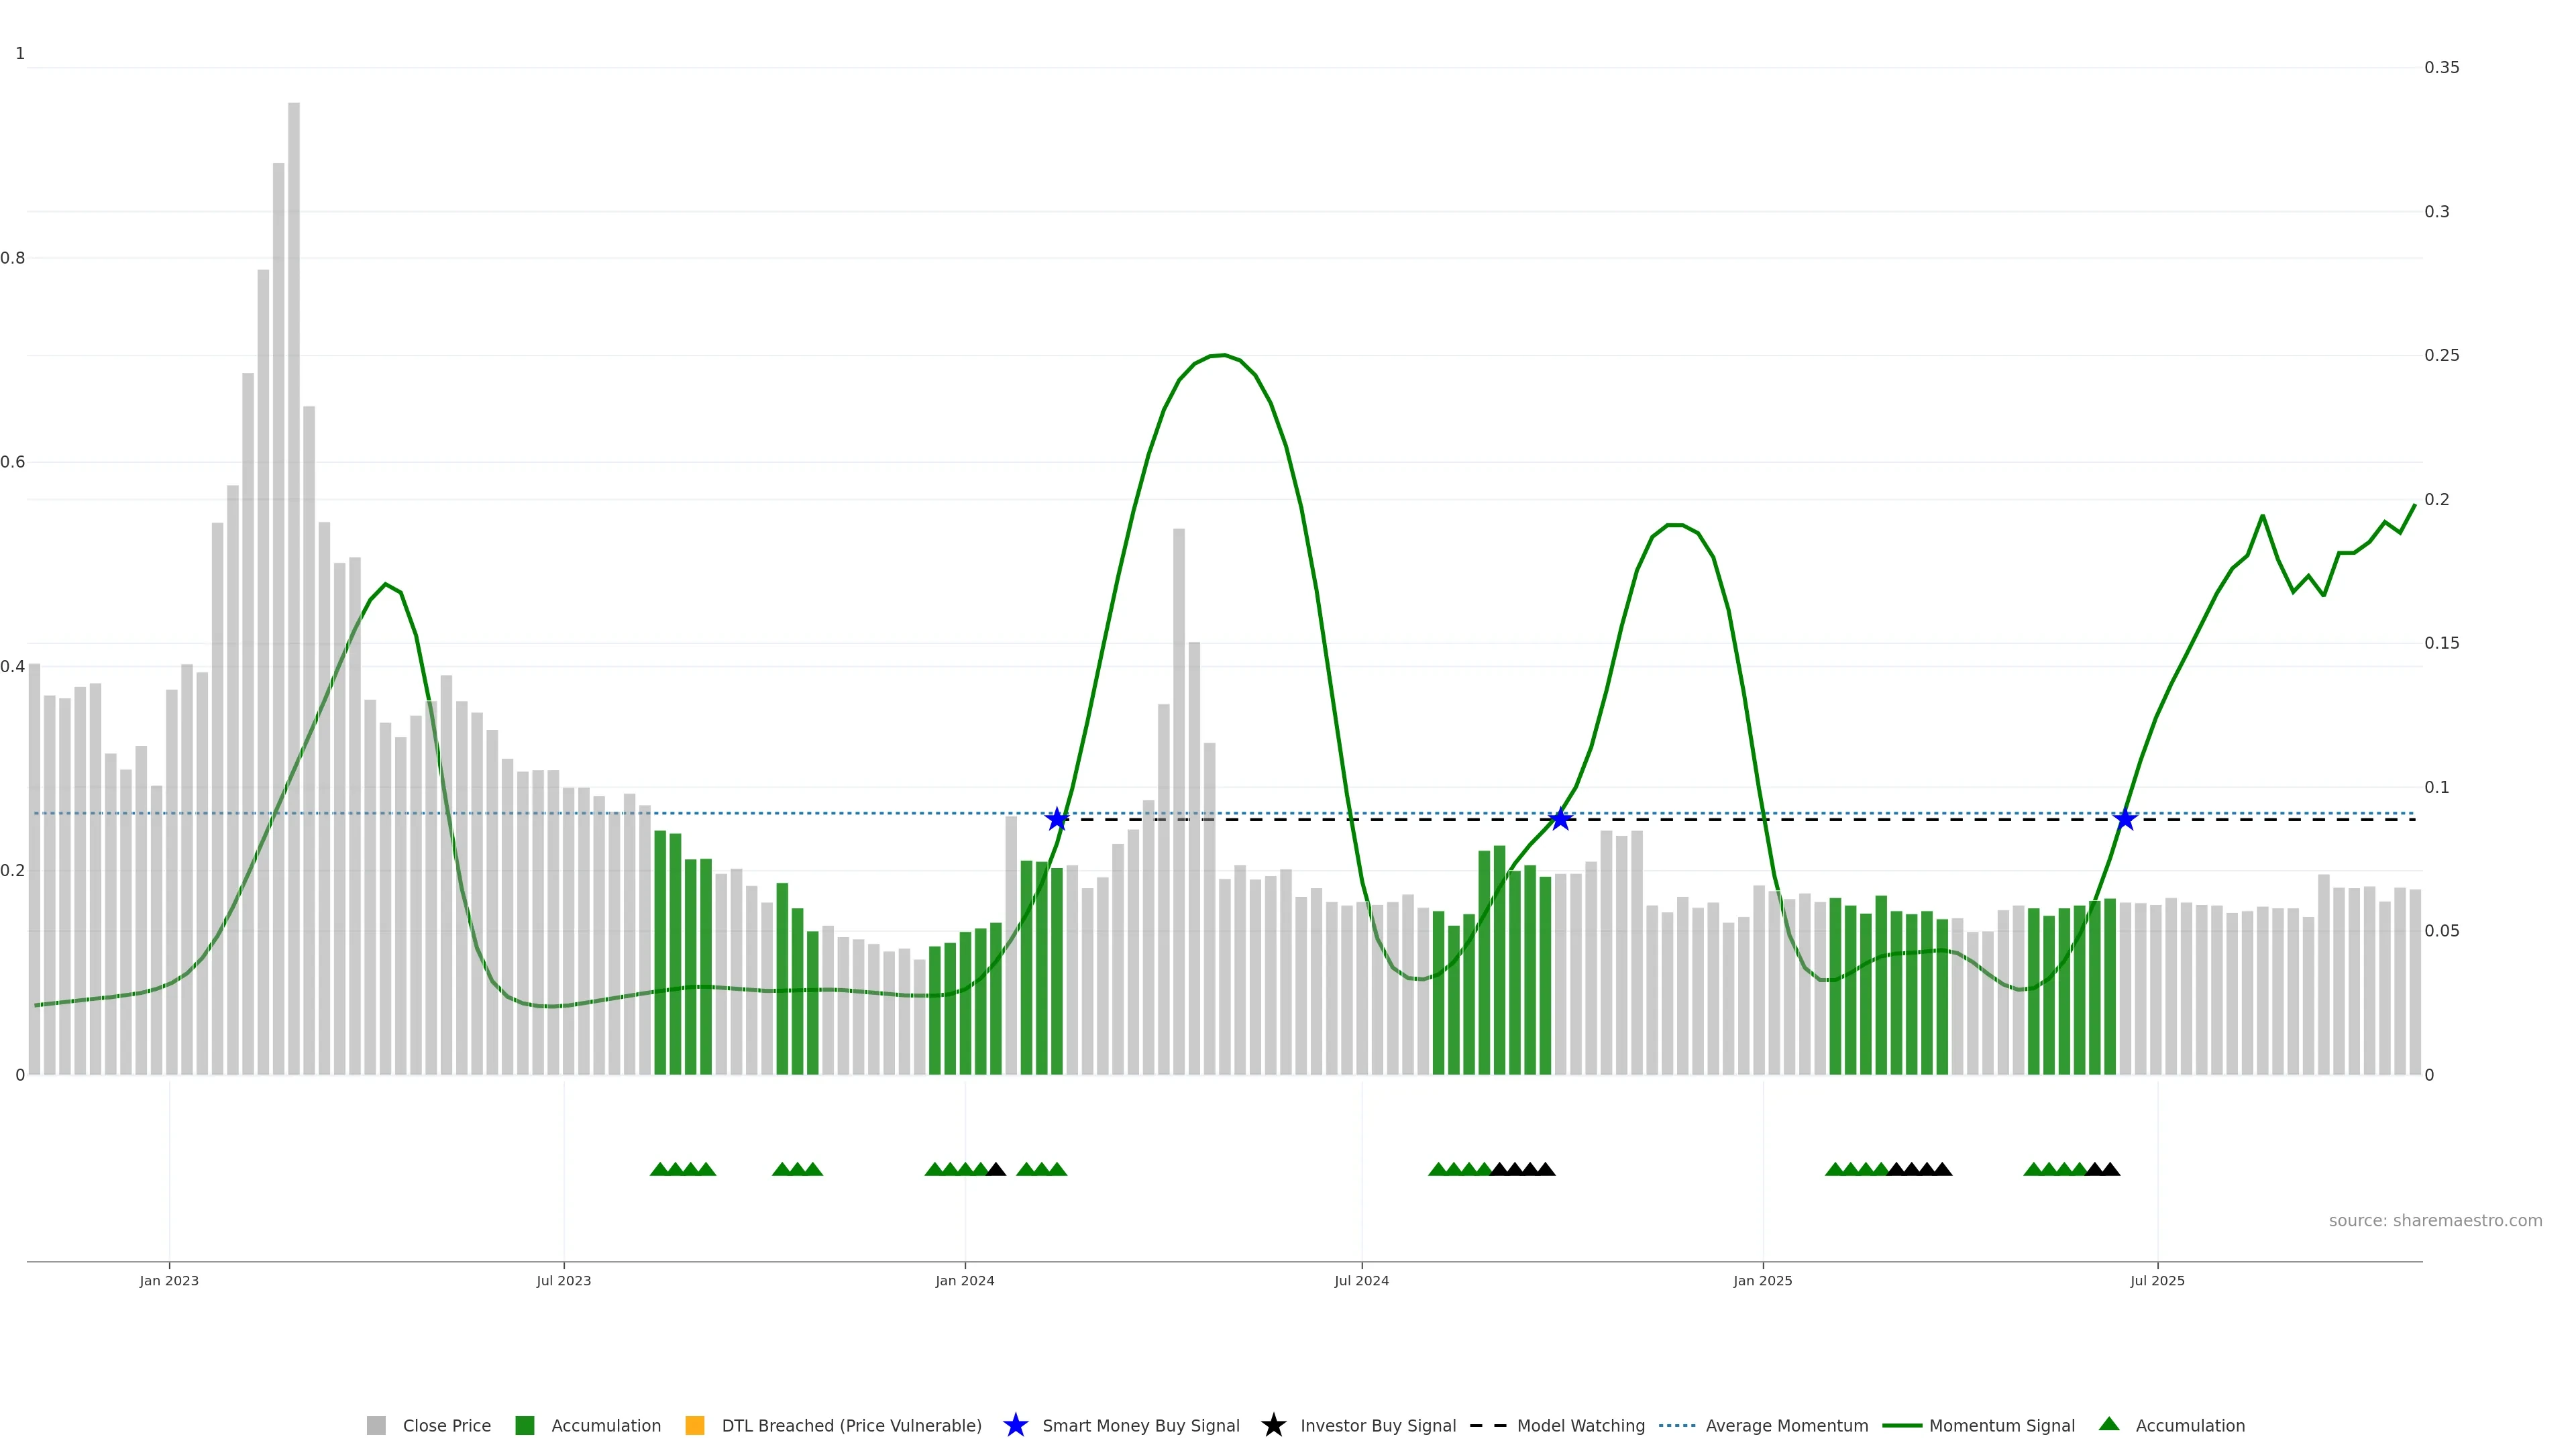The image size is (2576, 1449).
Task: Toggle the Average Momentum dotted legend entry
Action: (1677, 1425)
